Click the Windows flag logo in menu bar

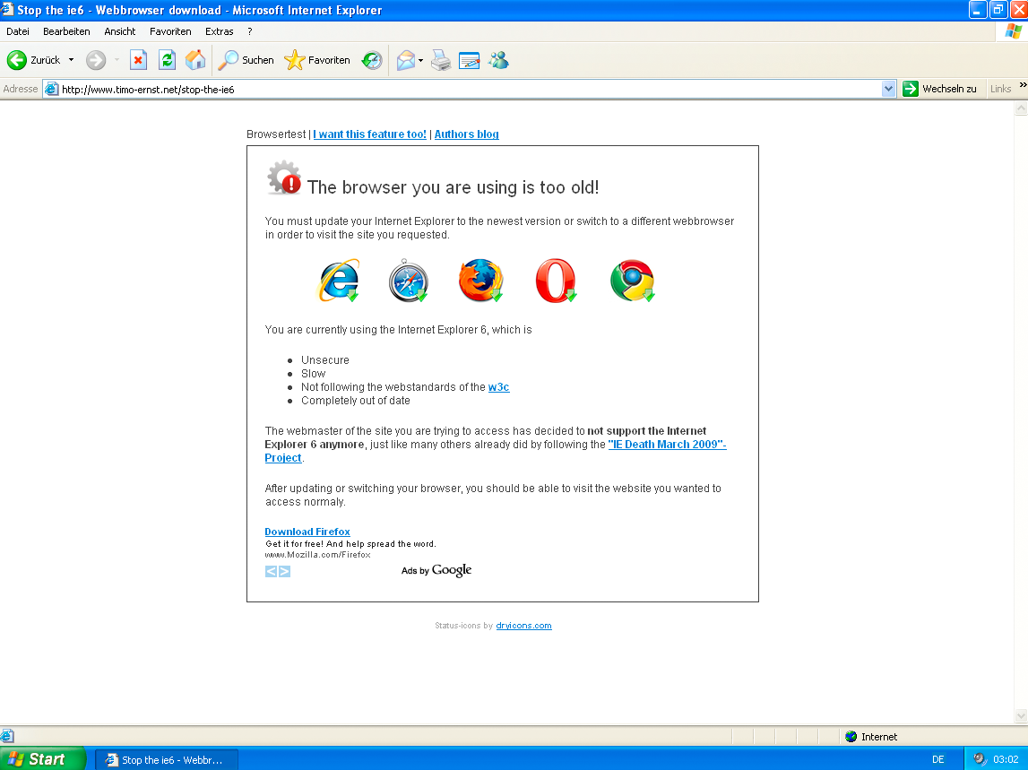(1013, 30)
